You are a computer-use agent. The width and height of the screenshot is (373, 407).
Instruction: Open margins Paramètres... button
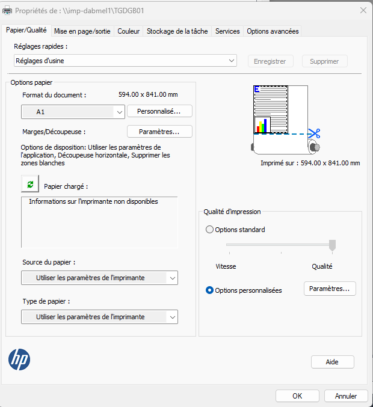159,132
